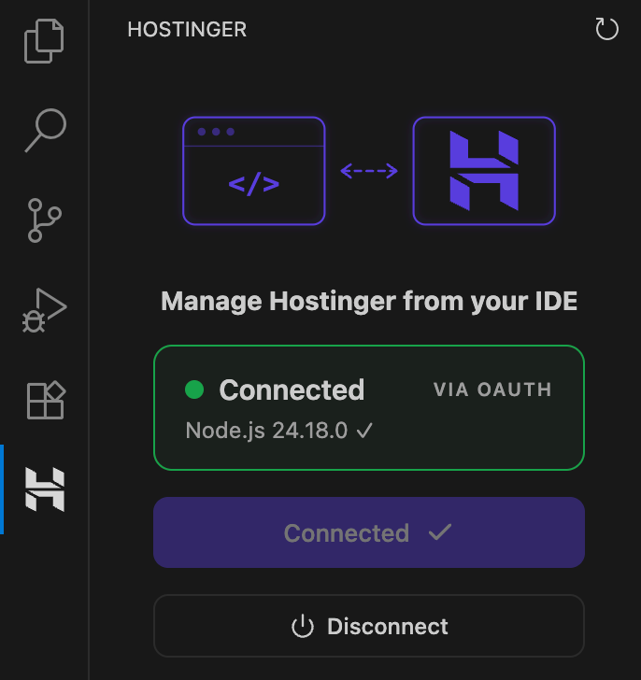Click the Hostinger logo illustration
This screenshot has height=680, width=641.
pos(484,171)
